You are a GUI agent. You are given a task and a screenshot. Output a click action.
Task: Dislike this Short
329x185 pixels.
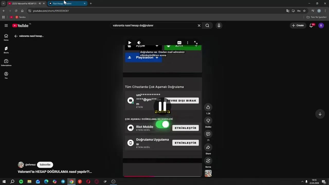point(208,121)
